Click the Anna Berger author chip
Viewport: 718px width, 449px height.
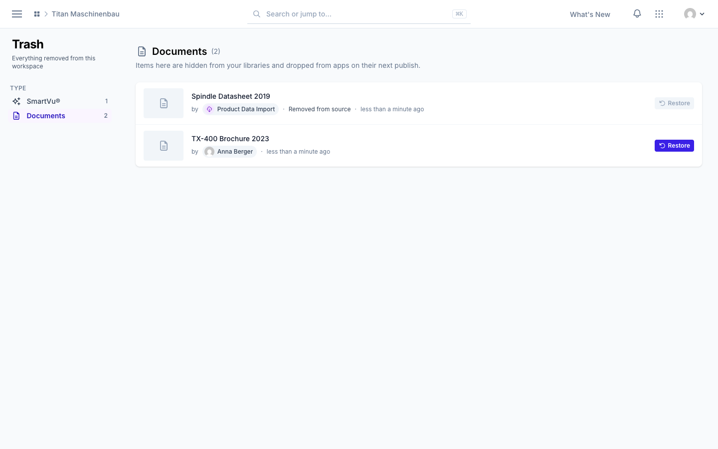pos(230,152)
